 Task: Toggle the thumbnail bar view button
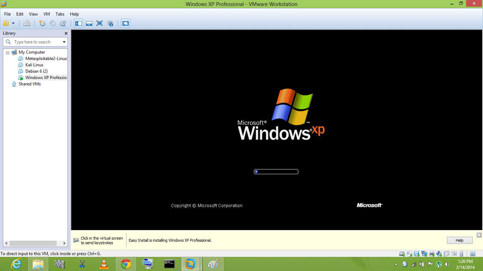coord(89,23)
